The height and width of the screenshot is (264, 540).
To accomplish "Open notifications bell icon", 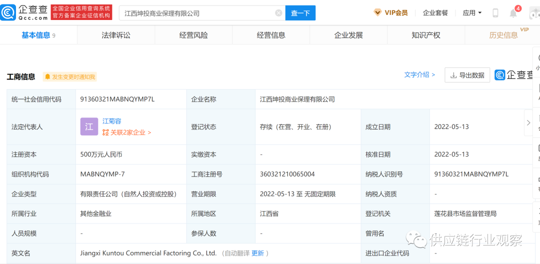I will (513, 13).
